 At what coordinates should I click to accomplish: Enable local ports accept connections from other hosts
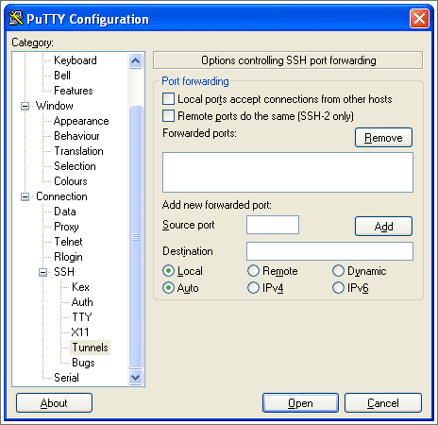click(x=168, y=99)
